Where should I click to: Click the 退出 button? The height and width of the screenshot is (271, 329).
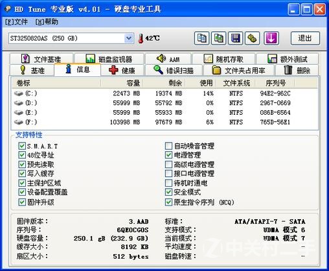click(305, 38)
